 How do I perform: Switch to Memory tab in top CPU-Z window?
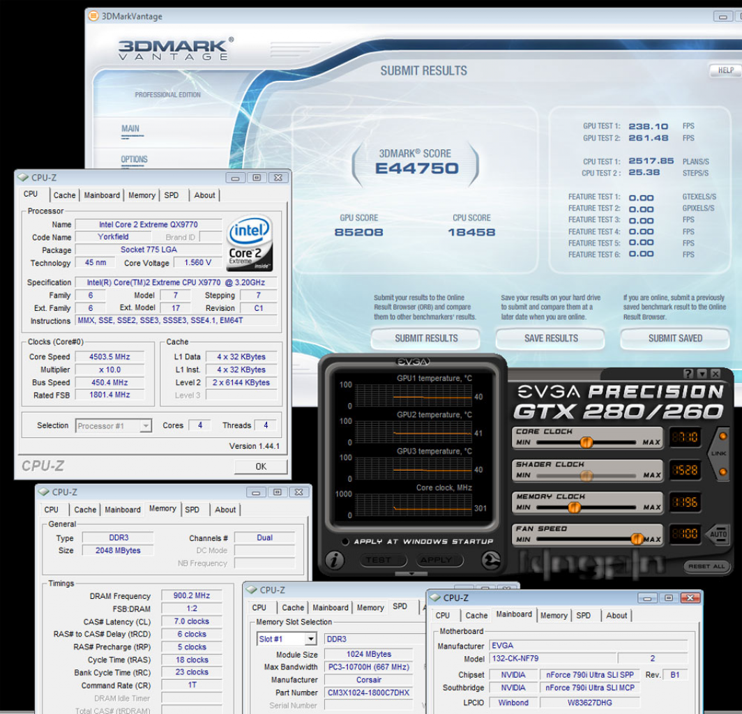click(x=142, y=195)
